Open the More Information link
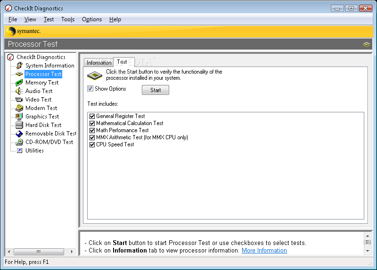The height and width of the screenshot is (270, 377). tap(264, 251)
